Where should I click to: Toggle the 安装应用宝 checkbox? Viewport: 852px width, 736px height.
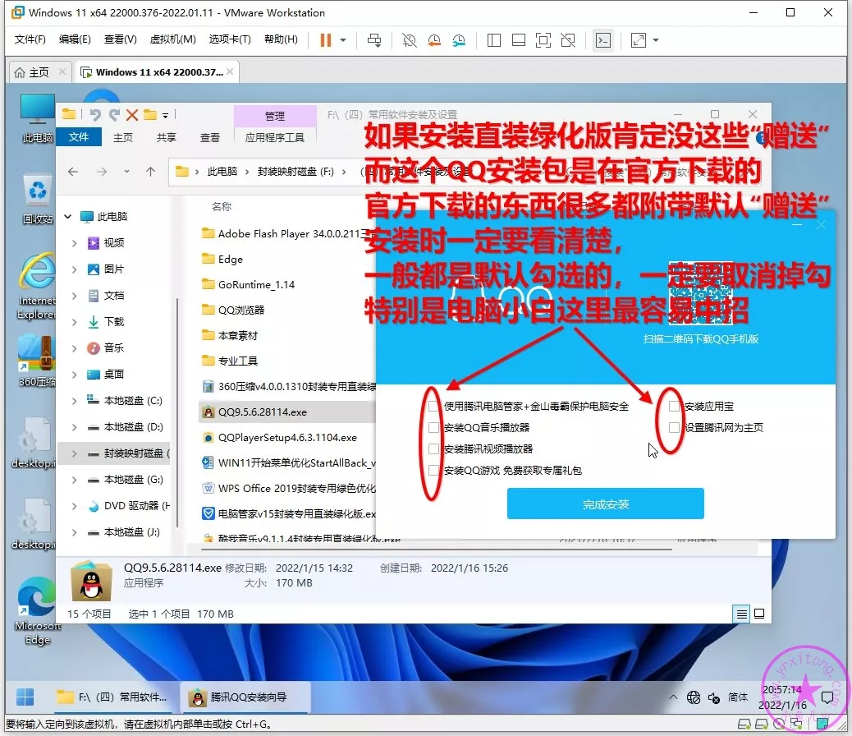pyautogui.click(x=674, y=407)
